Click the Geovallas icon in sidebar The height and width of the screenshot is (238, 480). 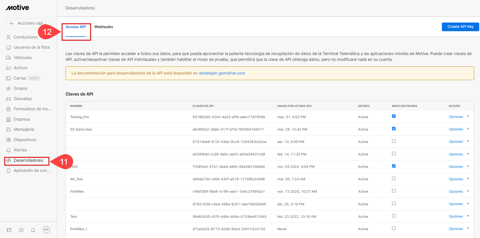point(9,99)
